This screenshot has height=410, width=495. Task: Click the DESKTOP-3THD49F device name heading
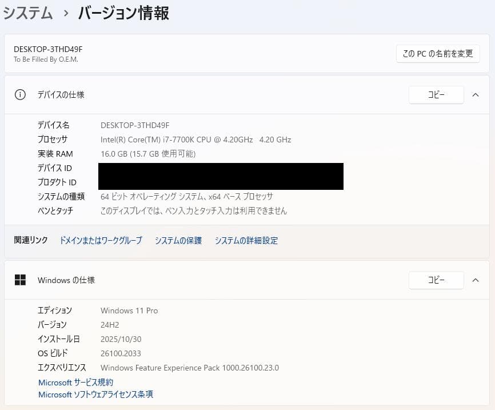tap(49, 49)
